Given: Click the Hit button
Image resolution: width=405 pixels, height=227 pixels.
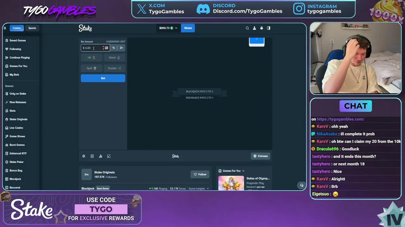Looking at the screenshot, I should (91, 58).
